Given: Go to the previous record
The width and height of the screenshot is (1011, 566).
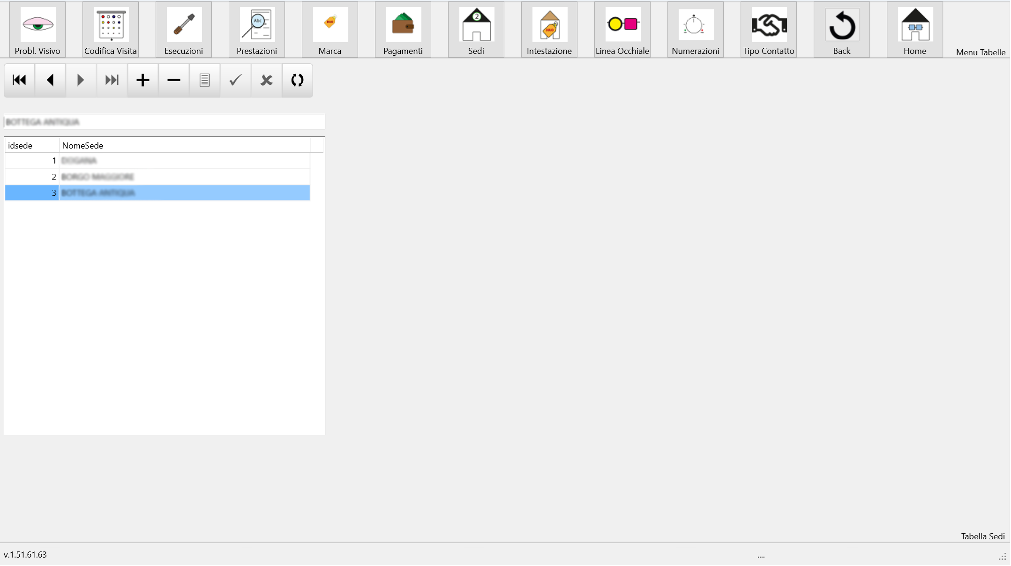Looking at the screenshot, I should [50, 80].
